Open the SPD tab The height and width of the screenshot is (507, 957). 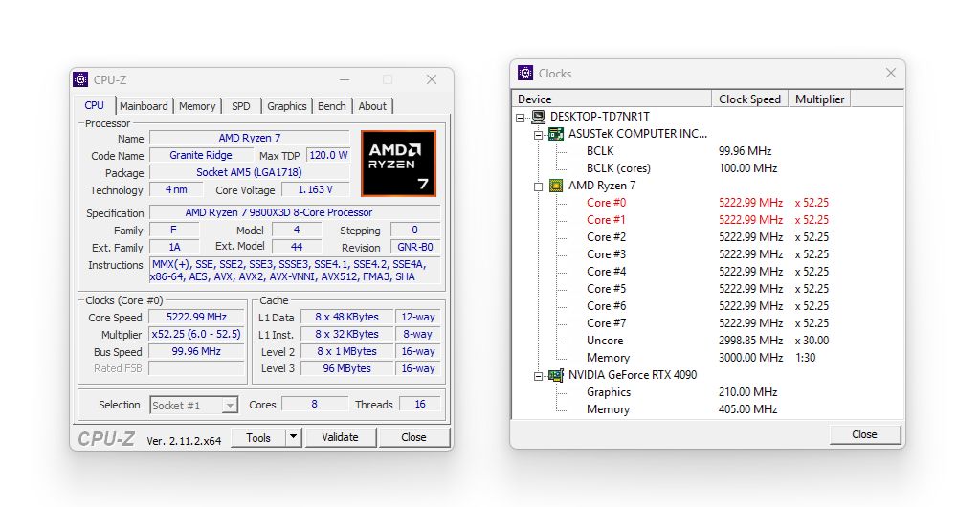tap(241, 106)
